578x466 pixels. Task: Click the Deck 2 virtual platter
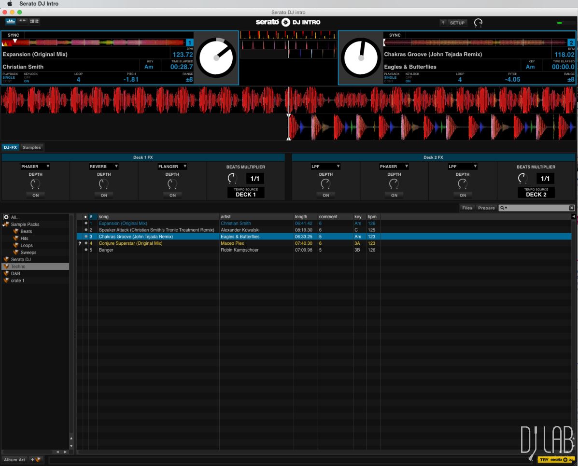[x=361, y=57]
